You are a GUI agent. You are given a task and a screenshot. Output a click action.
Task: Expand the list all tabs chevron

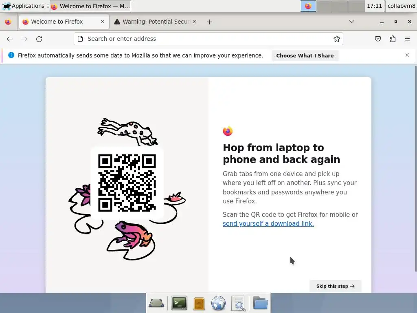coord(352,22)
